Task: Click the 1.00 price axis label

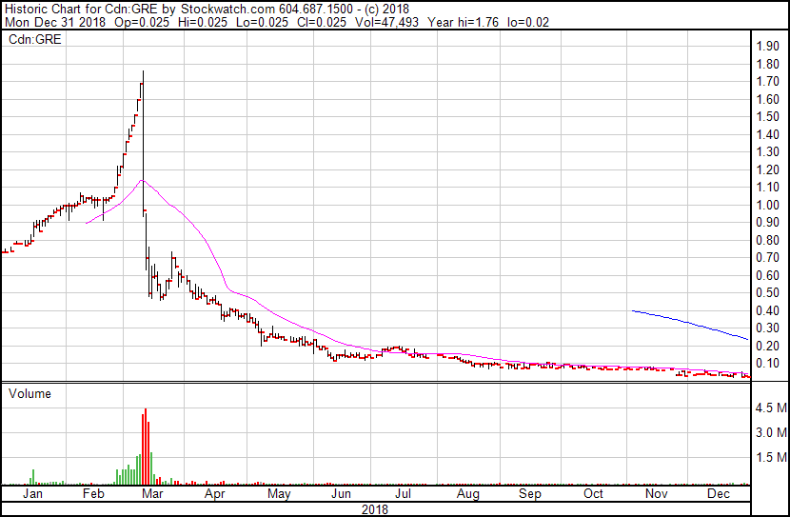Action: 768,205
